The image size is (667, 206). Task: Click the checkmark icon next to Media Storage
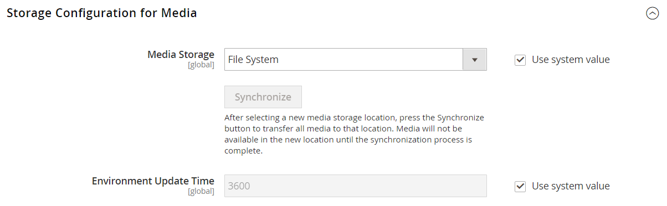[x=520, y=60]
